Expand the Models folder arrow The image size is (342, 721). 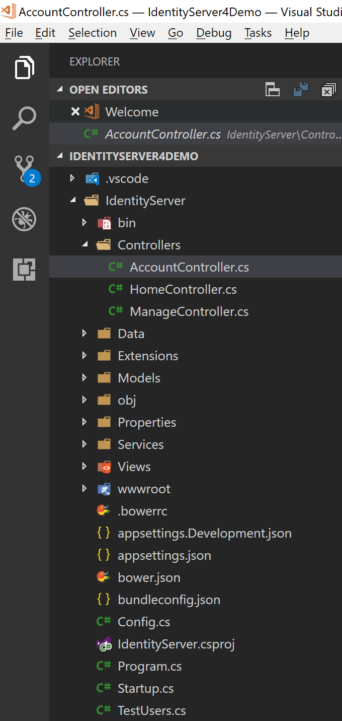(84, 378)
